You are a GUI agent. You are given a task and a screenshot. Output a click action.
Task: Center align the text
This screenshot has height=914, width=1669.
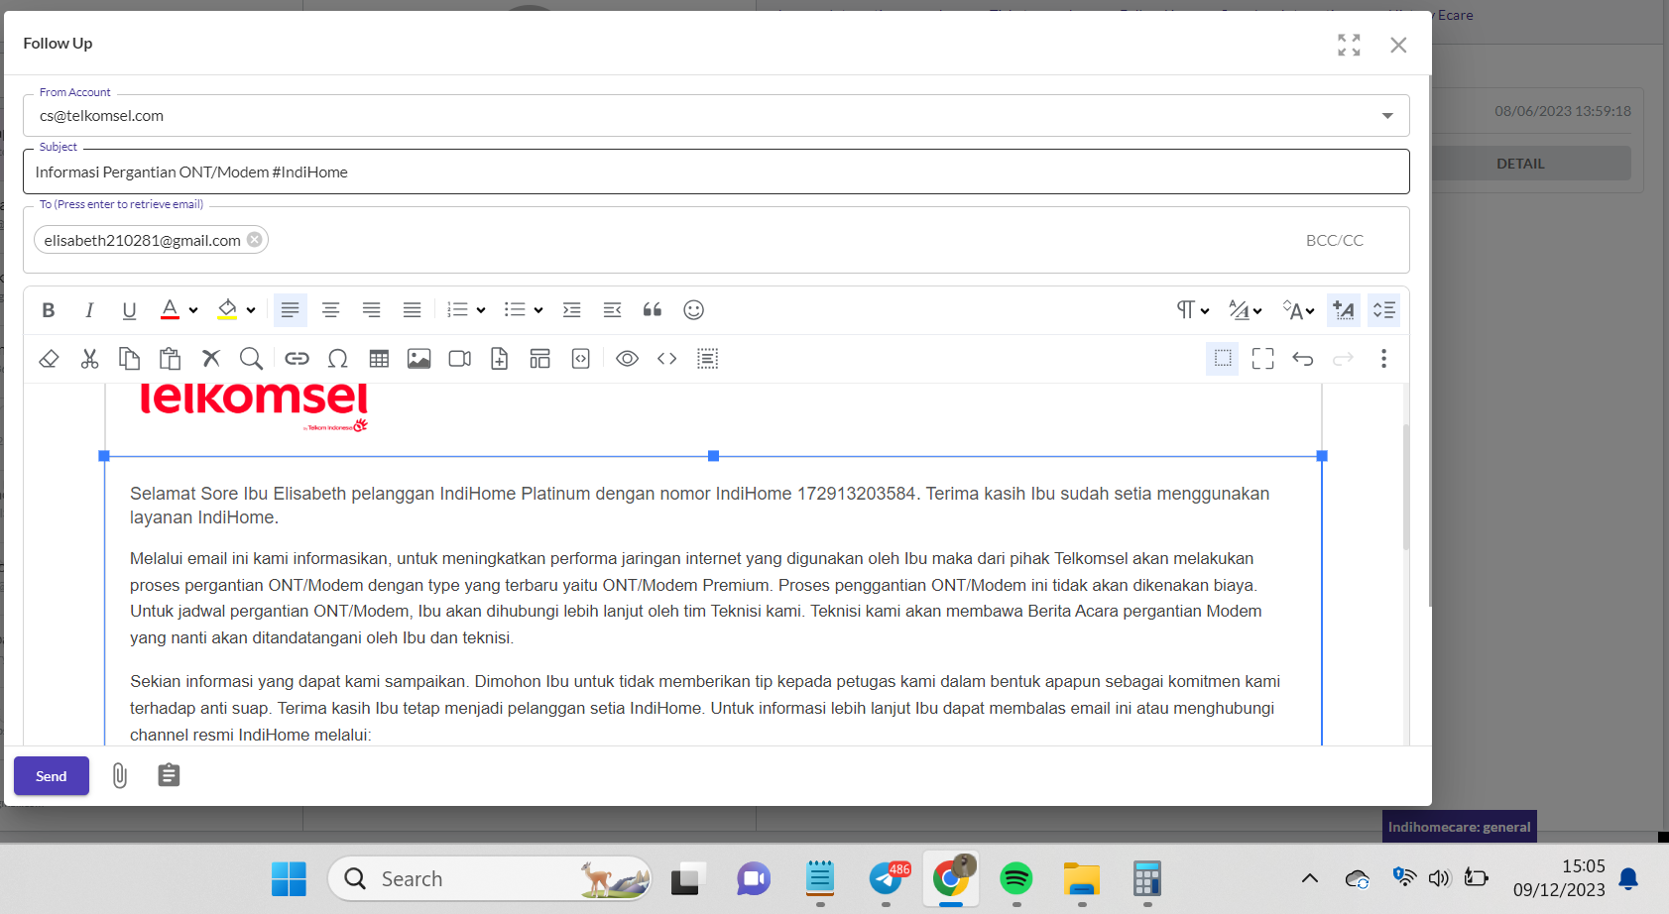pyautogui.click(x=330, y=310)
